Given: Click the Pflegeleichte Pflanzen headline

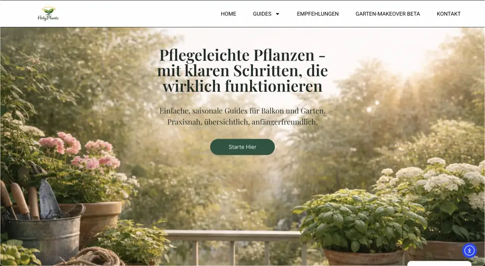Looking at the screenshot, I should [x=242, y=71].
